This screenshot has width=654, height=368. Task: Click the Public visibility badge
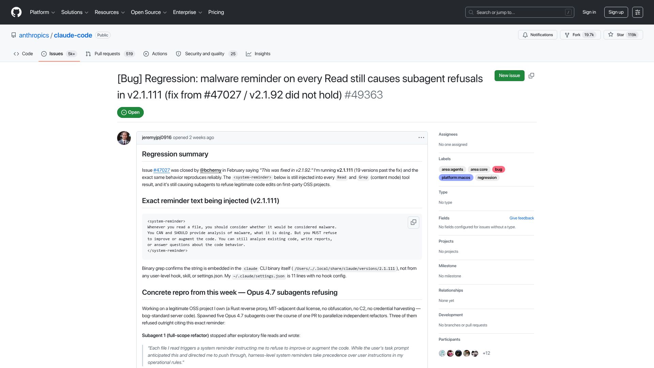[103, 35]
